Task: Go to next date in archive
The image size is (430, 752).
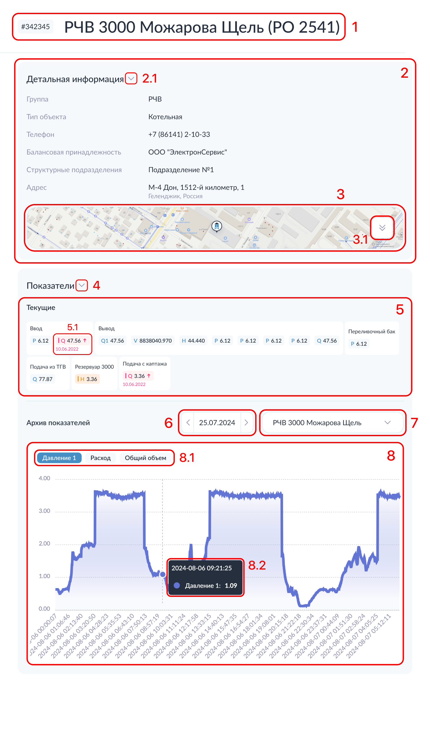Action: pyautogui.click(x=246, y=422)
